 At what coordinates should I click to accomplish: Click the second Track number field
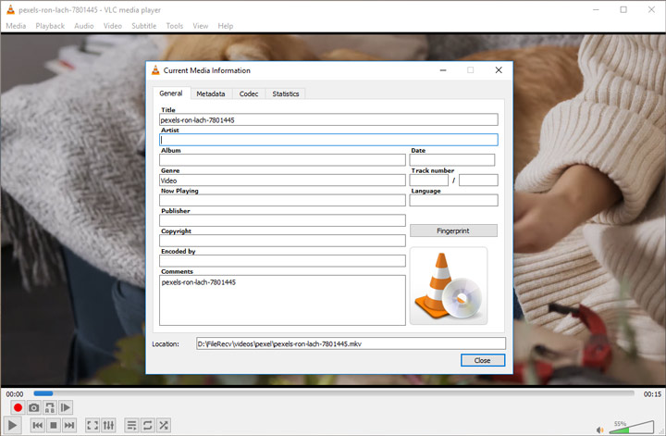(478, 181)
